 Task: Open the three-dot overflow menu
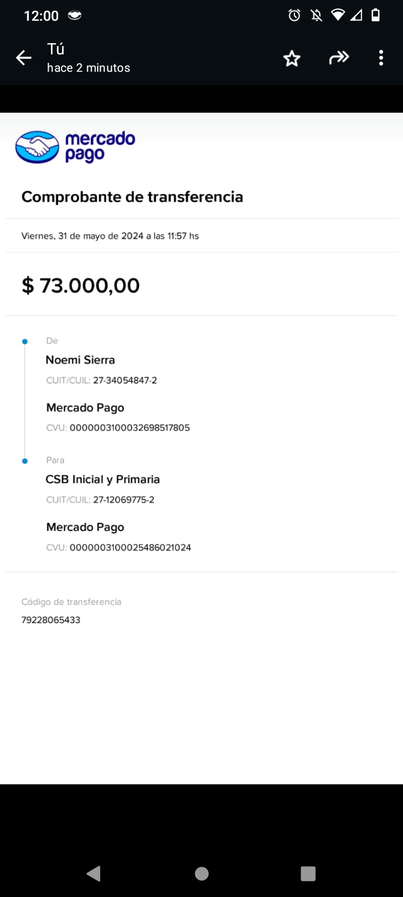[381, 58]
